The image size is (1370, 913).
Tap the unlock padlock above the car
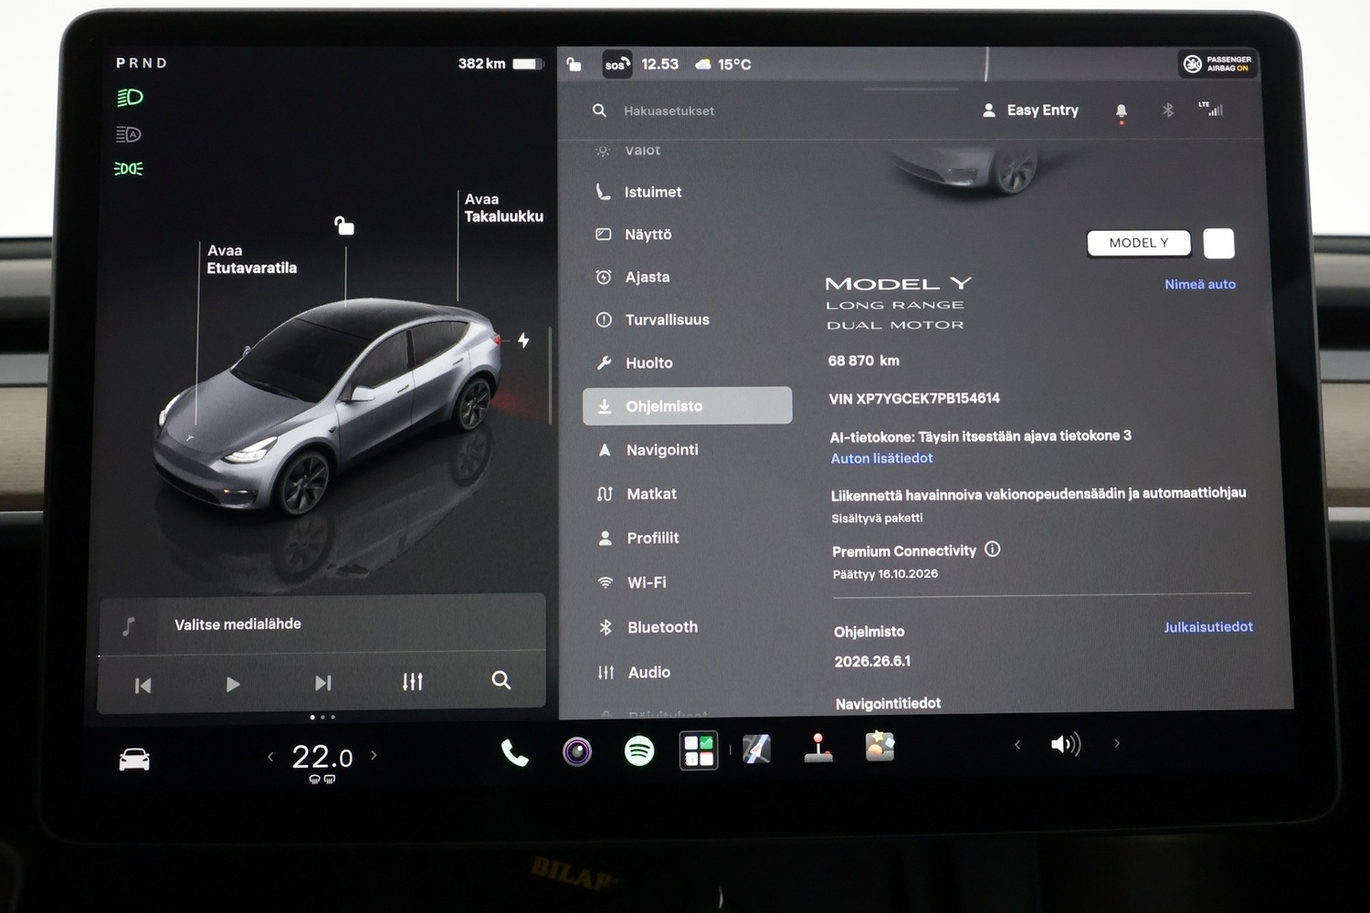[344, 226]
